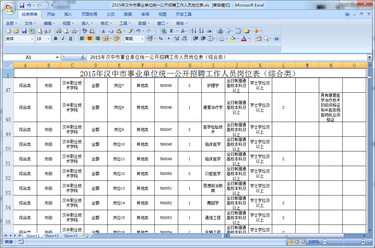
Task: Open the 全部 menu dropdown
Action: [11, 23]
